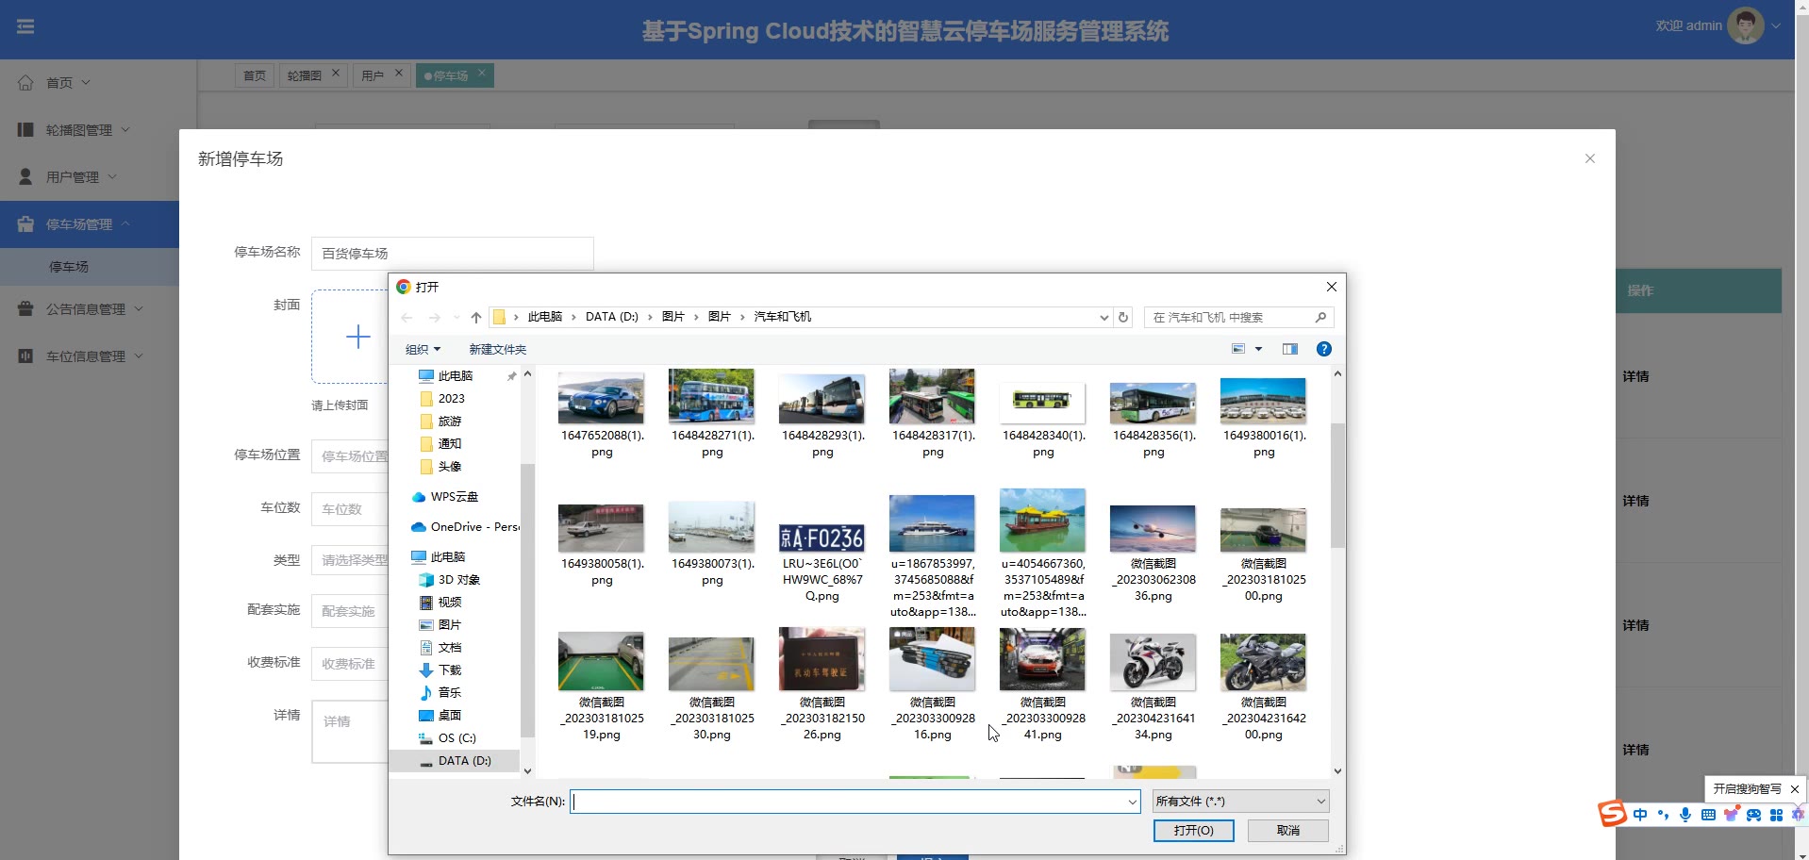Open OneDrive - Personal in navigation pane
The image size is (1809, 860).
[475, 527]
